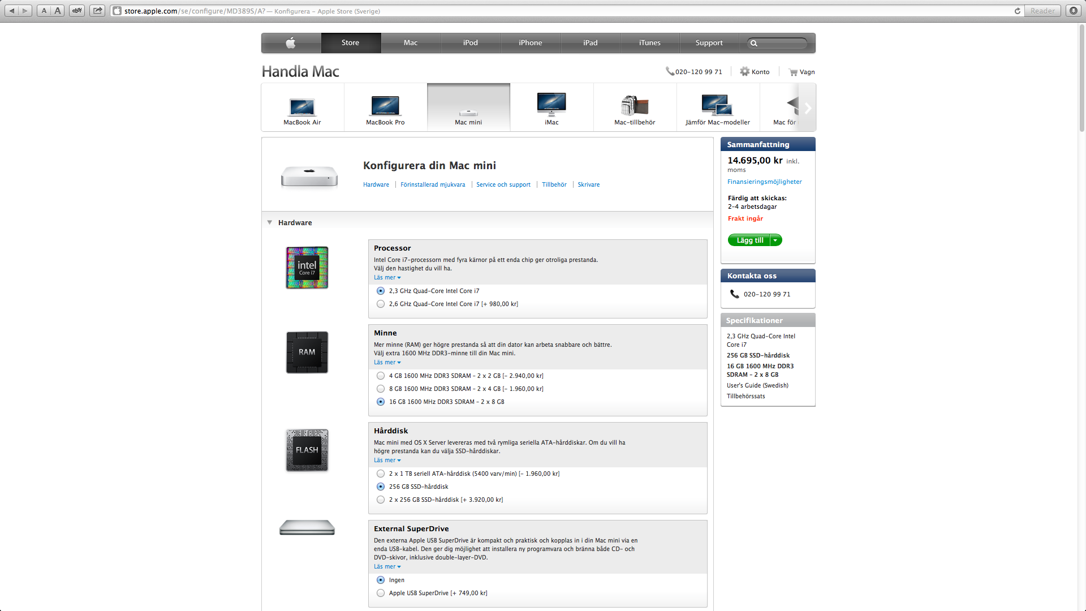Collapse the Hardware section triangle
The height and width of the screenshot is (611, 1086).
pos(270,223)
